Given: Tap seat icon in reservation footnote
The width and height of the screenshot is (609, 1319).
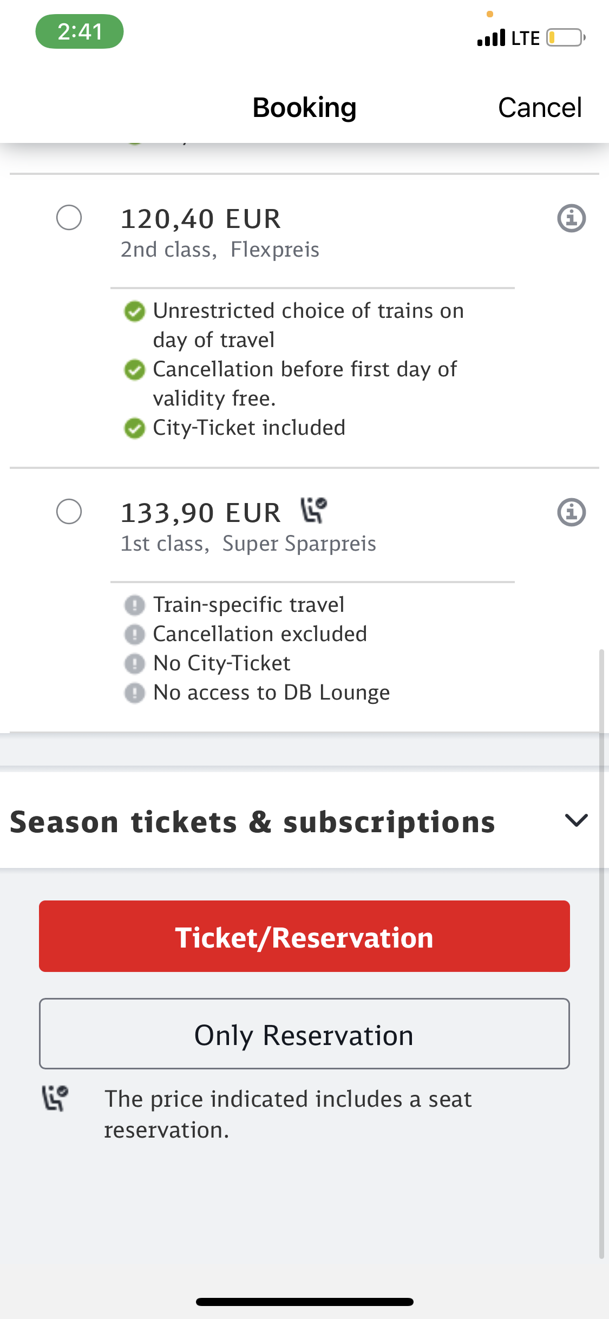Looking at the screenshot, I should tap(55, 1098).
